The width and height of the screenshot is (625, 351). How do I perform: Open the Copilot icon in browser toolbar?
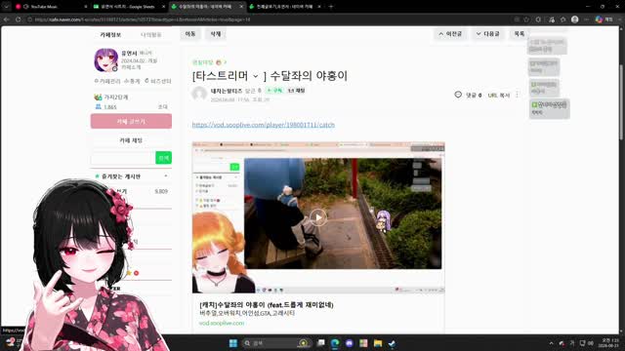click(599, 19)
